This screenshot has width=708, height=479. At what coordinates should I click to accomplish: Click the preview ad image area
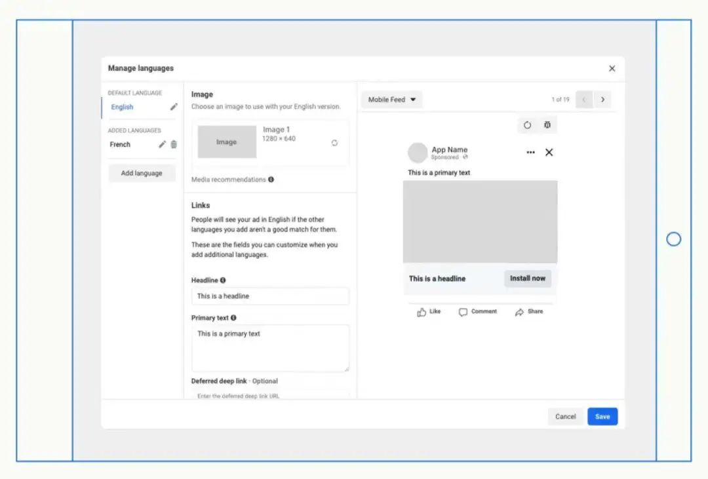(x=480, y=221)
